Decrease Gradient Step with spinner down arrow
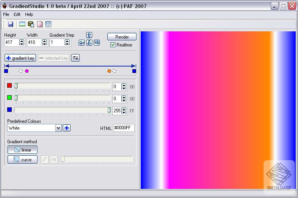This screenshot has height=198, width=298. coord(67,44)
